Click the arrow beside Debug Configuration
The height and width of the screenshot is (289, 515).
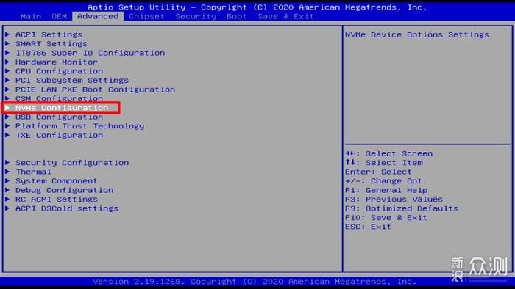point(7,190)
